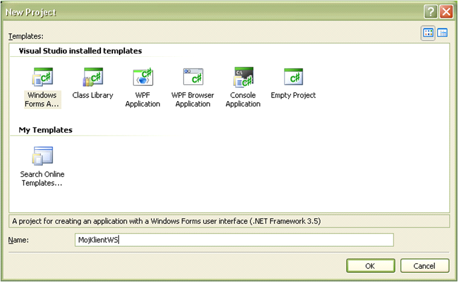Cancel the New Project dialog
The height and width of the screenshot is (282, 458).
424,266
